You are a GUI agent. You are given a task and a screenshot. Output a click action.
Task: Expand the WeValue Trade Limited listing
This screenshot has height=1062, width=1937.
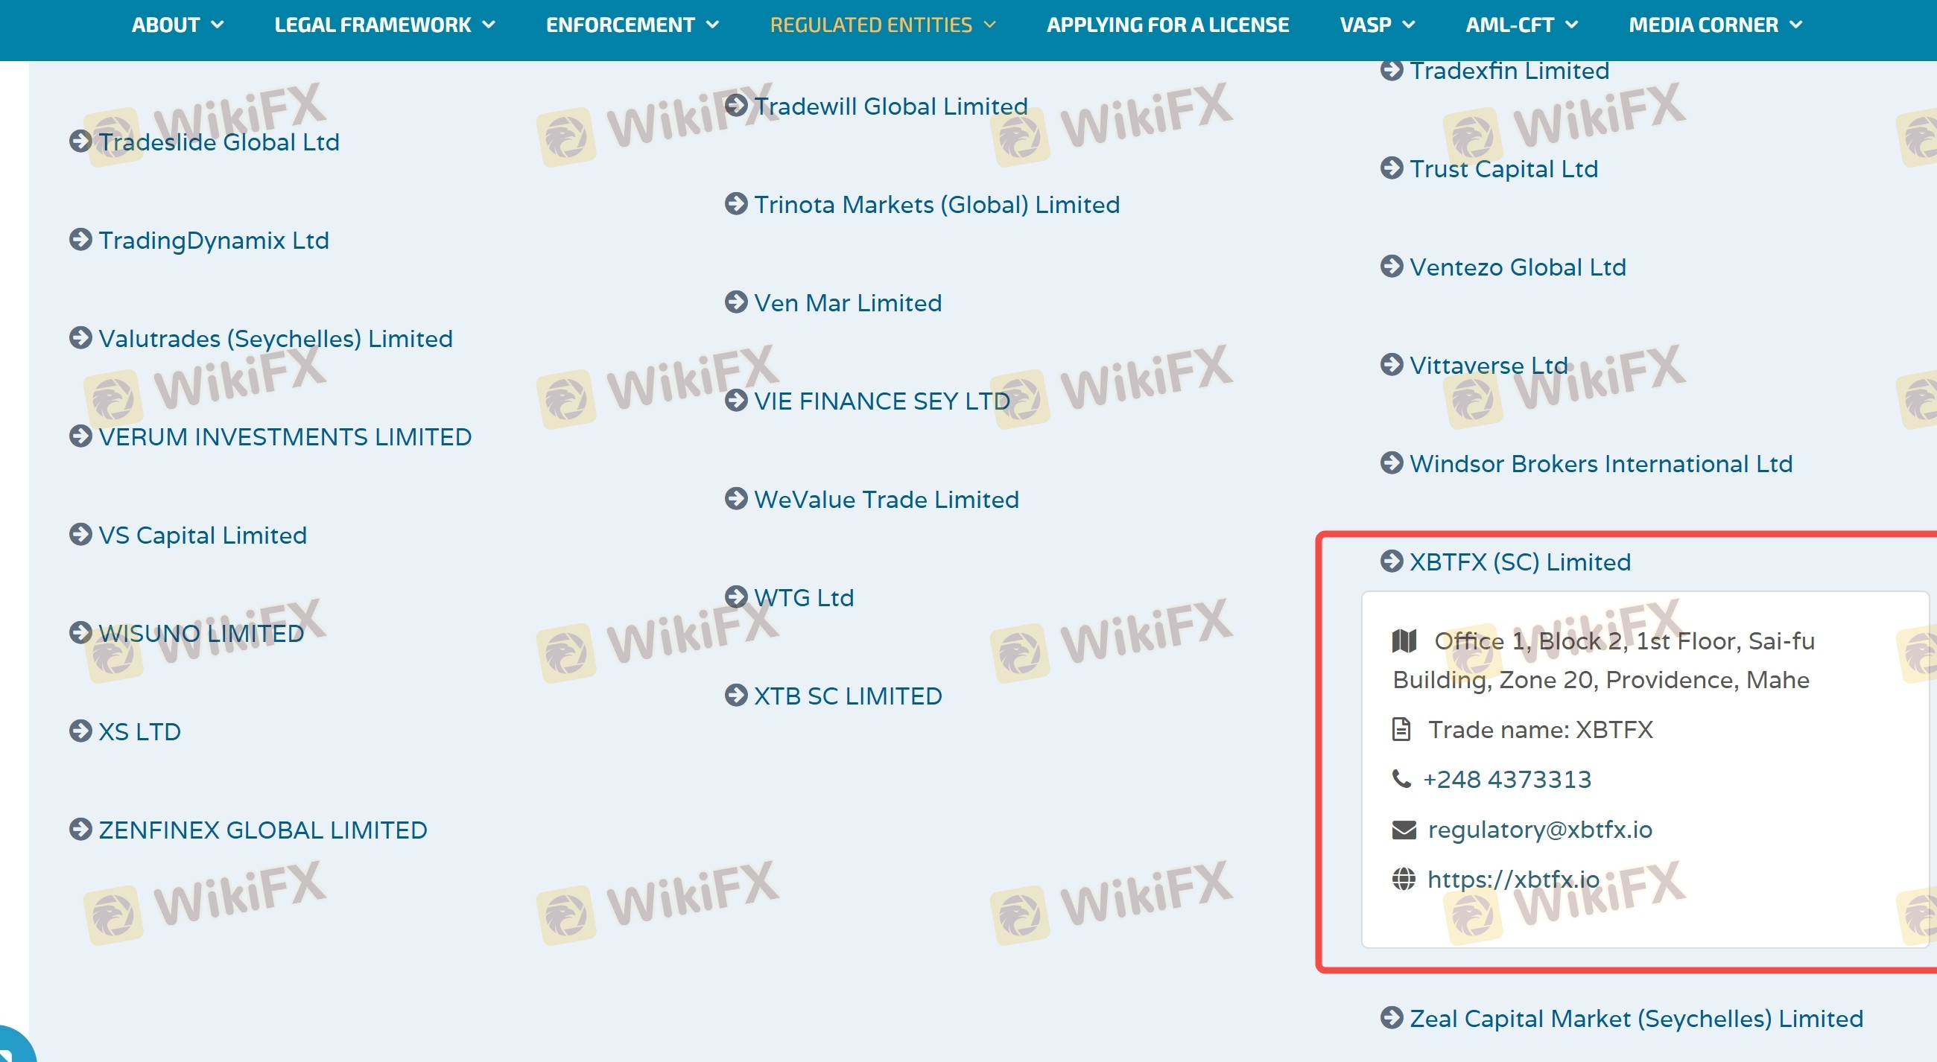[886, 499]
